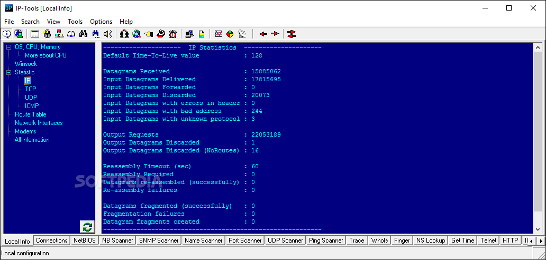This screenshot has width=546, height=260.
Task: Click the pie-chart Host Monitor toolbar icon
Action: [230, 34]
